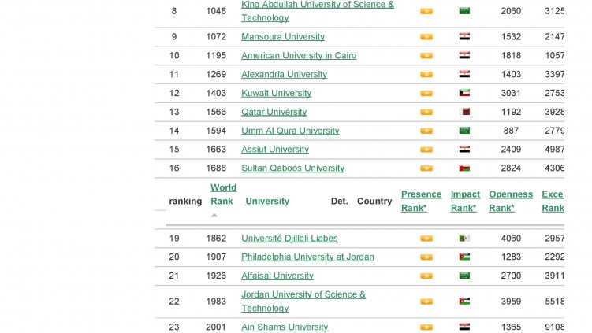Sort table by World Rank header
Image resolution: width=592 pixels, height=333 pixels.
(223, 194)
